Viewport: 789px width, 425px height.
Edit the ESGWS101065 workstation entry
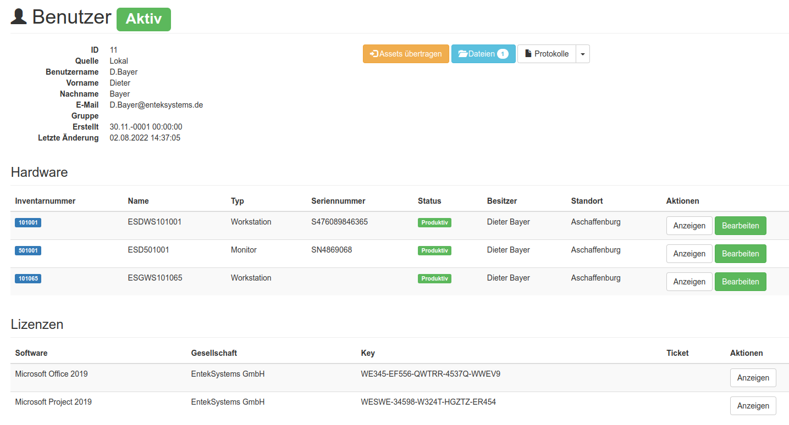click(x=740, y=282)
